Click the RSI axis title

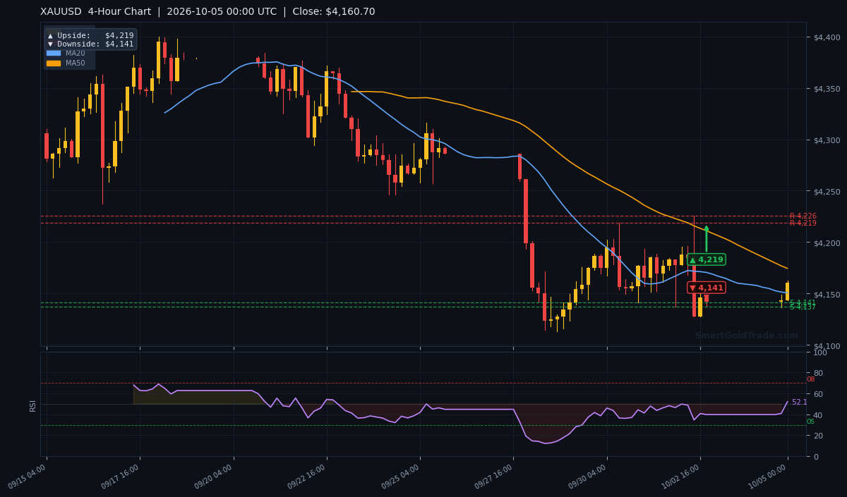coord(32,405)
